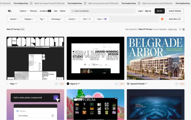This screenshot has width=191, height=120.
Task: Open the Belgrade Arbor site thumbnail
Action: pyautogui.click(x=156, y=58)
